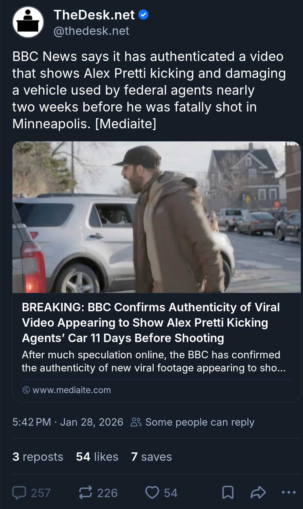View the 54 likes list
The height and width of the screenshot is (509, 303).
pyautogui.click(x=97, y=457)
